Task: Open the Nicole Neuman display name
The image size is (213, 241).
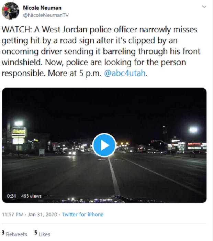Action: pyautogui.click(x=42, y=8)
